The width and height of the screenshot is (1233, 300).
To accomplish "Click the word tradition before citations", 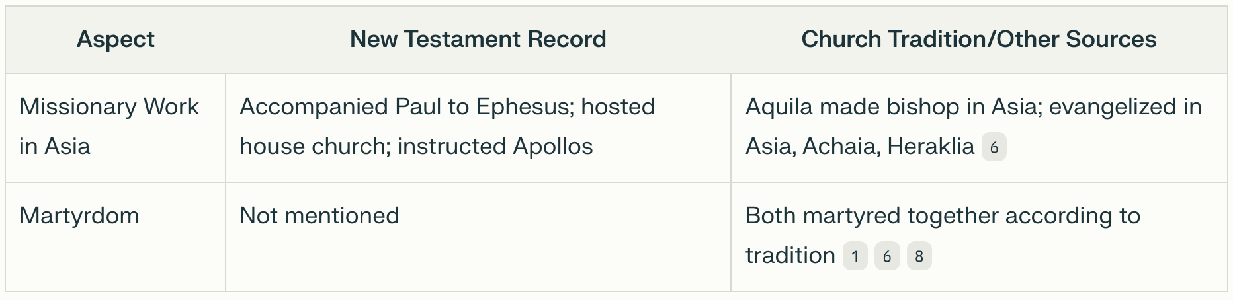I will click(790, 256).
